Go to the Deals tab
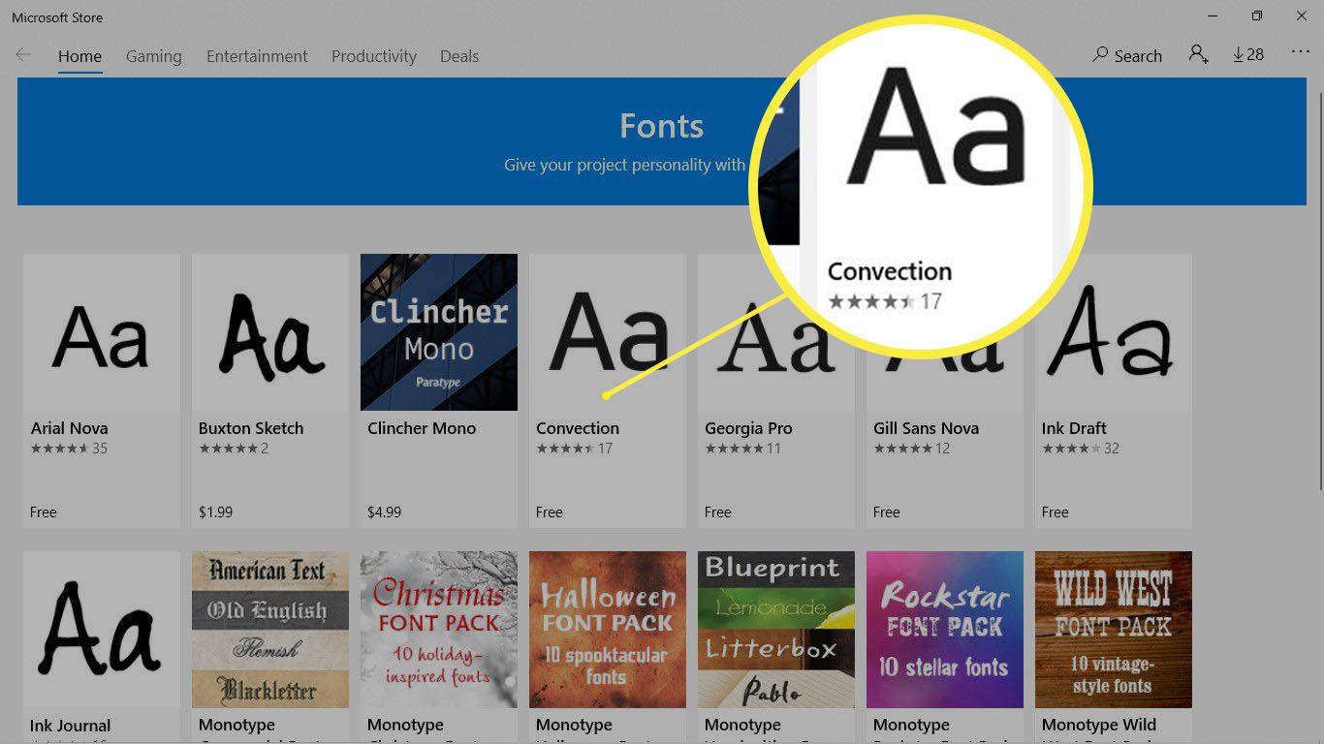Viewport: 1324px width, 744px height. tap(459, 56)
